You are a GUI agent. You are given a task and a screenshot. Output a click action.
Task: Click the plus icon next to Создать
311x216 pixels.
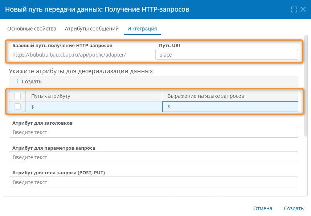pos(17,82)
